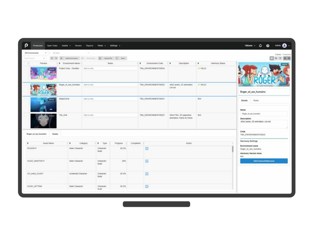Open notifications bell icon
Viewport: 313px width, 235px height.
(x=260, y=46)
